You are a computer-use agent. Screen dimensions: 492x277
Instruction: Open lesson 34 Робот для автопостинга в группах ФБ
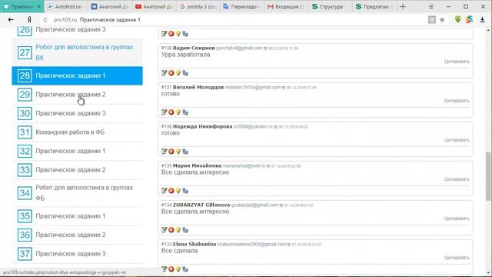click(77, 193)
